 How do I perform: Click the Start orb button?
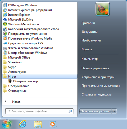click(x=7, y=124)
